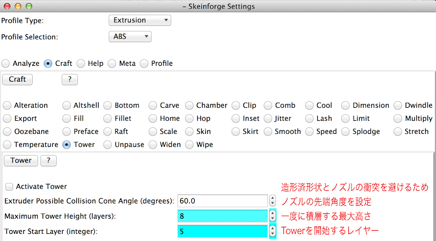Select the Clip plugin option
This screenshot has height=241, width=436.
coord(235,106)
